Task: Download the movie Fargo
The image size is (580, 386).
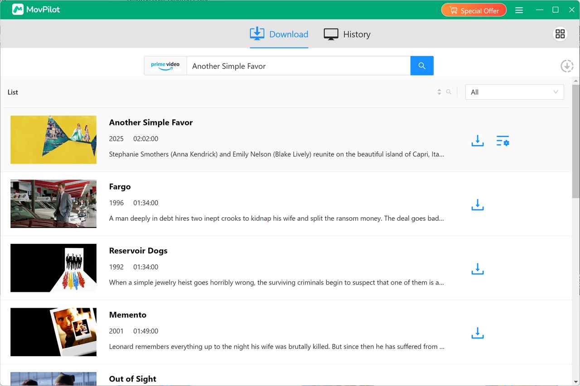Action: [477, 205]
